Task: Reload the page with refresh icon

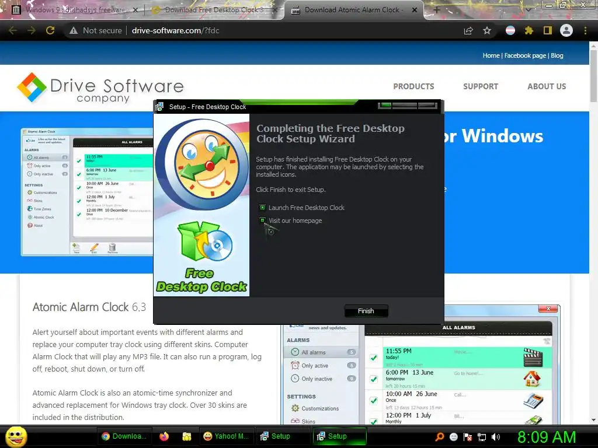Action: click(x=50, y=30)
